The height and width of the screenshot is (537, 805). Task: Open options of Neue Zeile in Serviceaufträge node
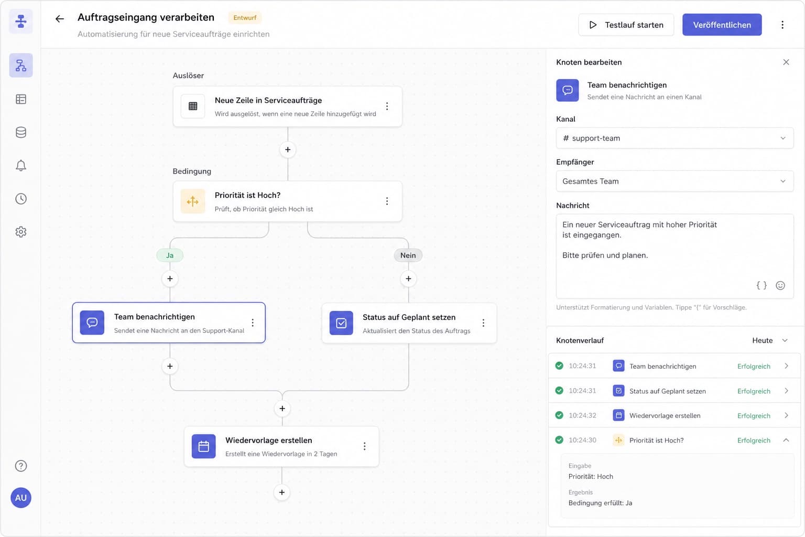(x=387, y=106)
